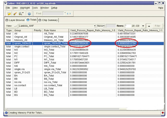The height and width of the screenshot is (118, 167).
Task: Click into the Find input field
Action: pos(53,13)
